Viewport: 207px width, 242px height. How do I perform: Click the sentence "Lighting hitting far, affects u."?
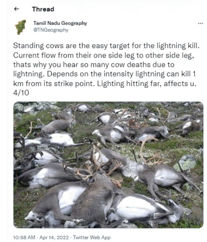click(147, 84)
